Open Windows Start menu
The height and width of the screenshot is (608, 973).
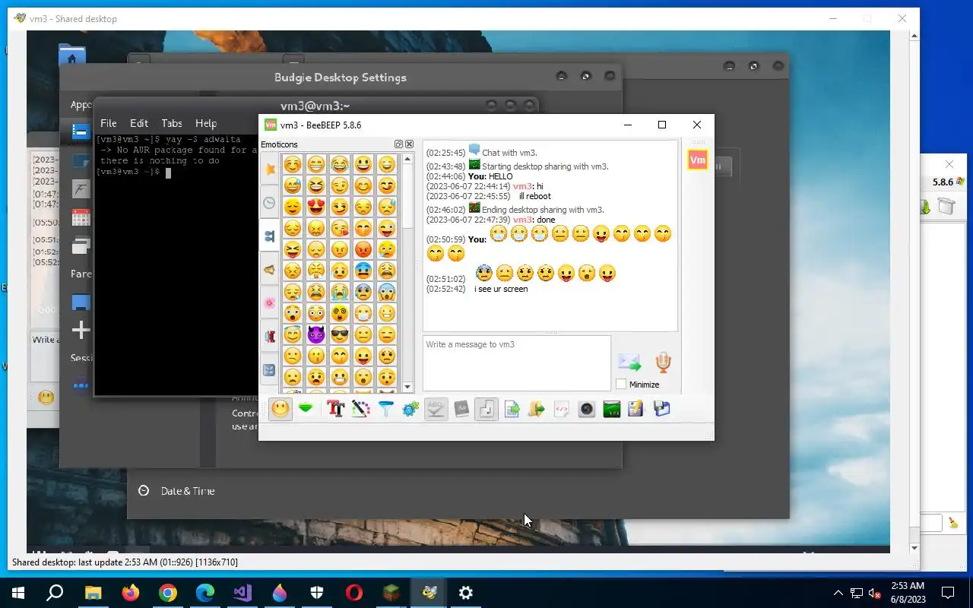(x=18, y=593)
